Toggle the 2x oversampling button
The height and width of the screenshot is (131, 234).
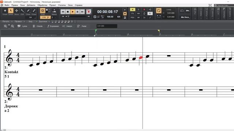[144, 17]
